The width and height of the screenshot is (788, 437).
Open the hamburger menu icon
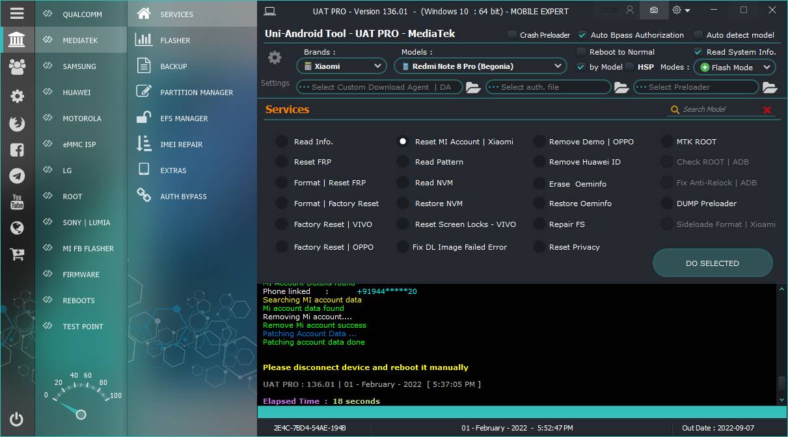tap(17, 13)
